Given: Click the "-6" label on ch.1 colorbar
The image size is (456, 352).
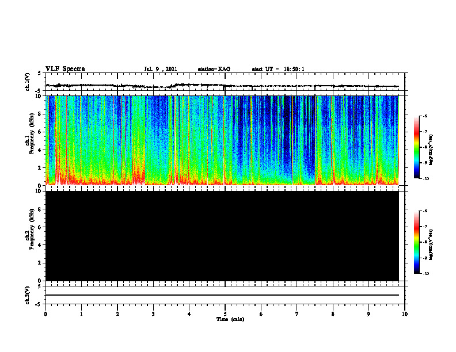Looking at the screenshot, I should (425, 116).
